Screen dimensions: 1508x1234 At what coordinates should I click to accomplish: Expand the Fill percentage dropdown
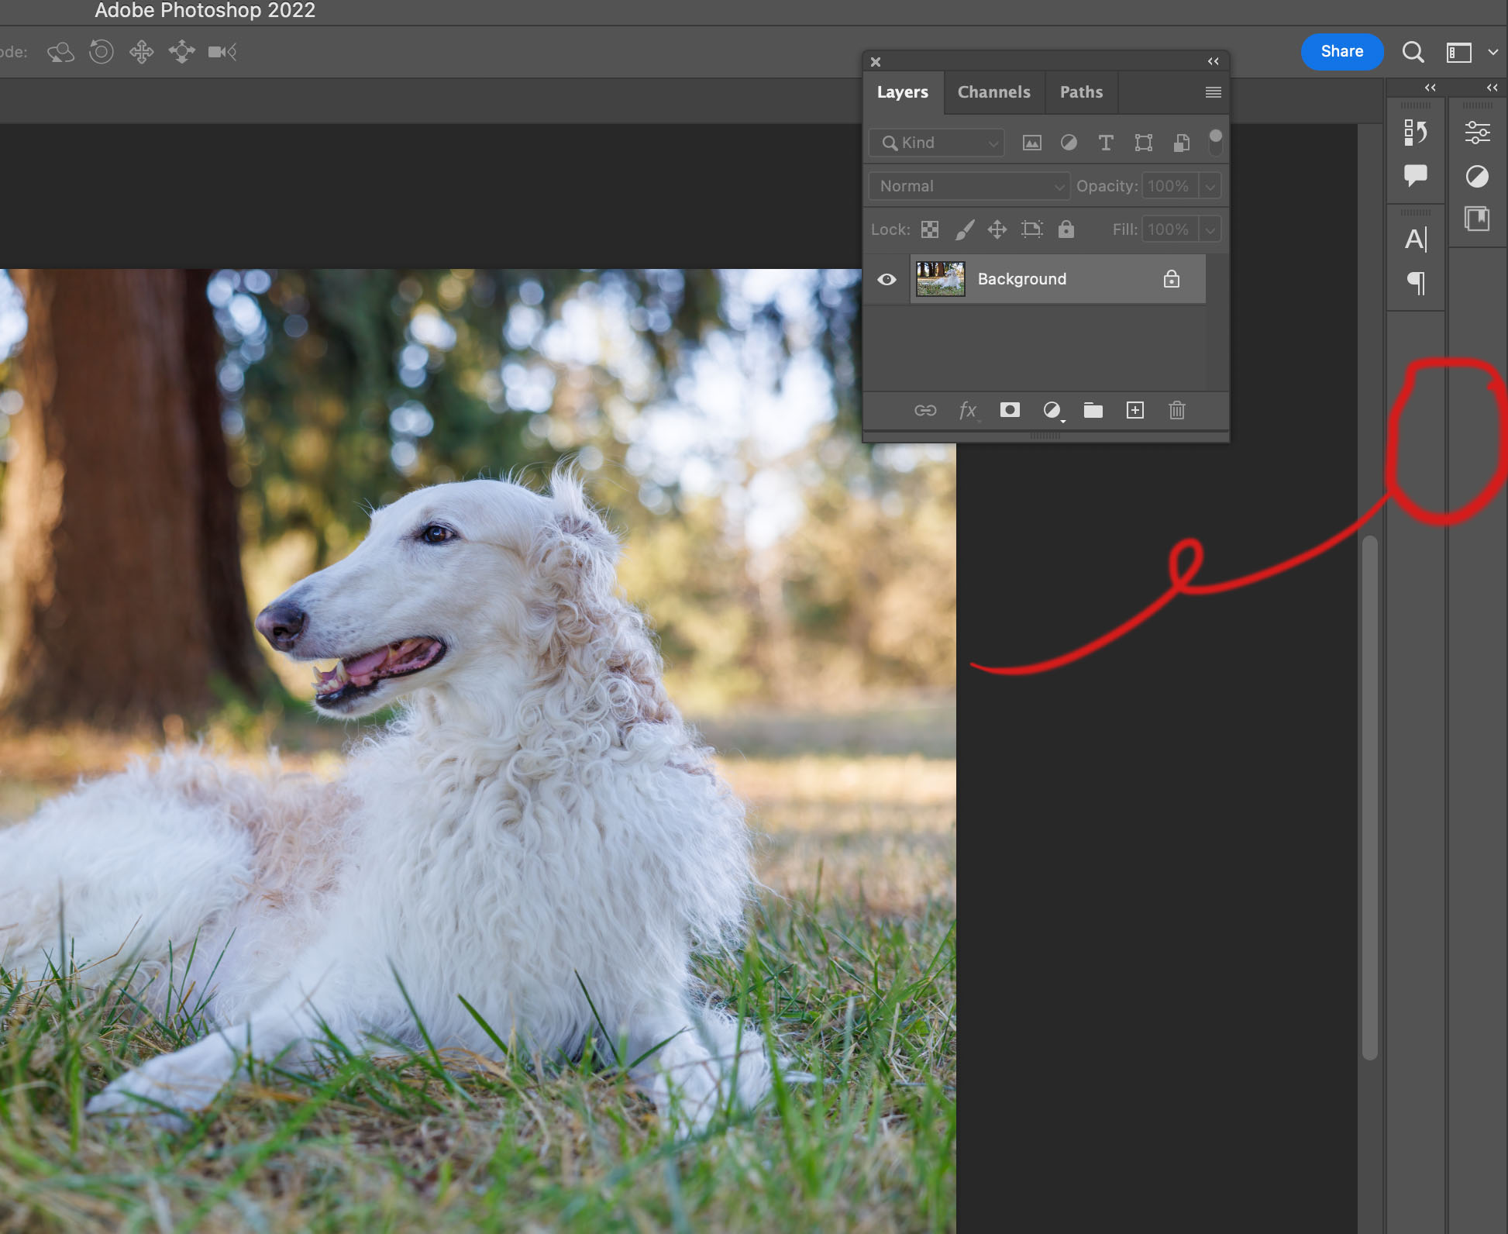pyautogui.click(x=1209, y=229)
